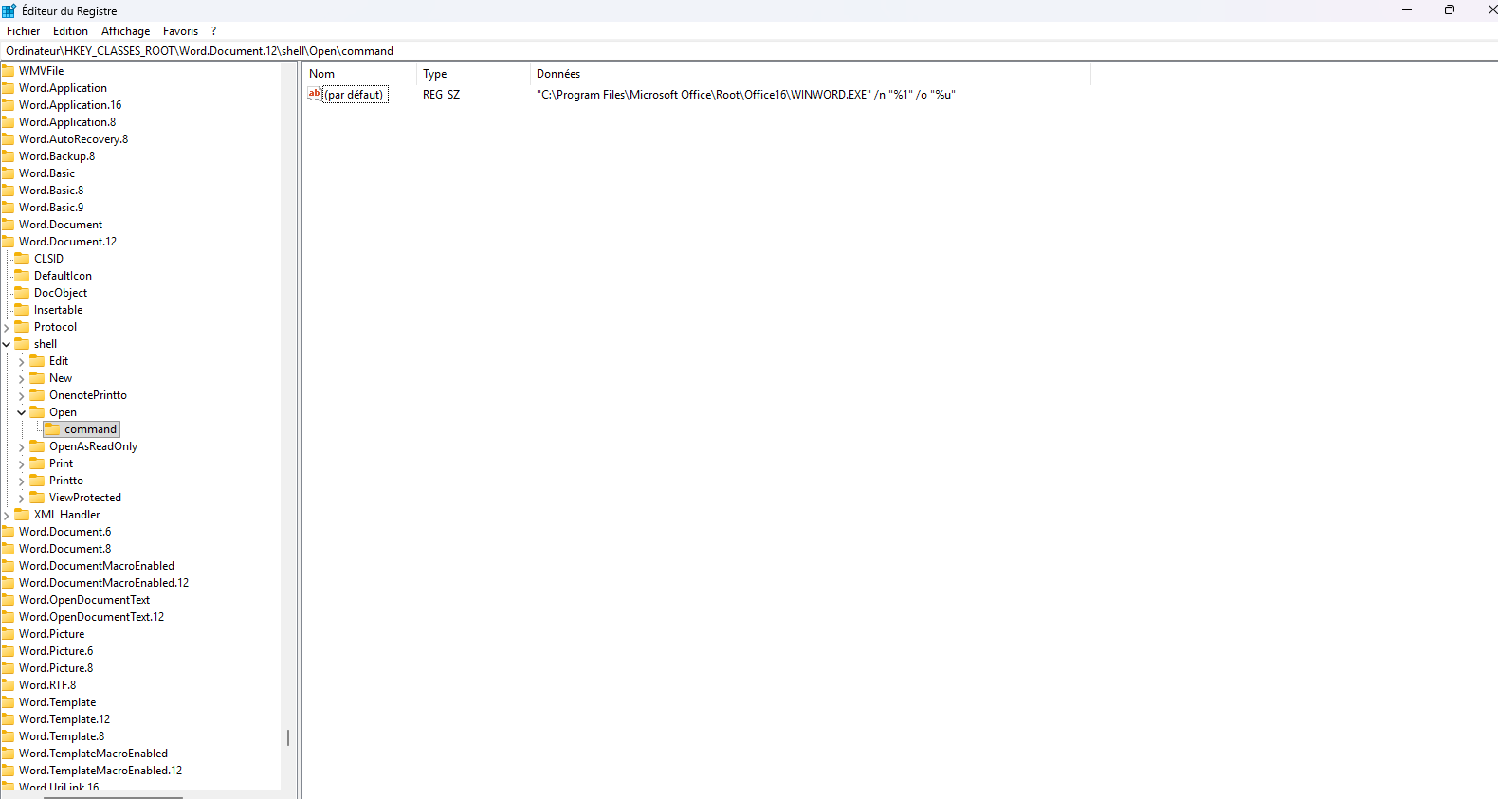Sort values by the Nom column header
The height and width of the screenshot is (799, 1498).
(360, 74)
